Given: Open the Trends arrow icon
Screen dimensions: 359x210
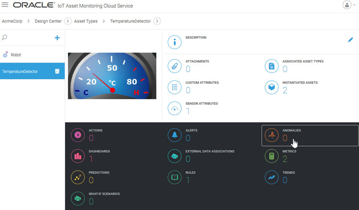Looking at the screenshot, I should (271, 177).
